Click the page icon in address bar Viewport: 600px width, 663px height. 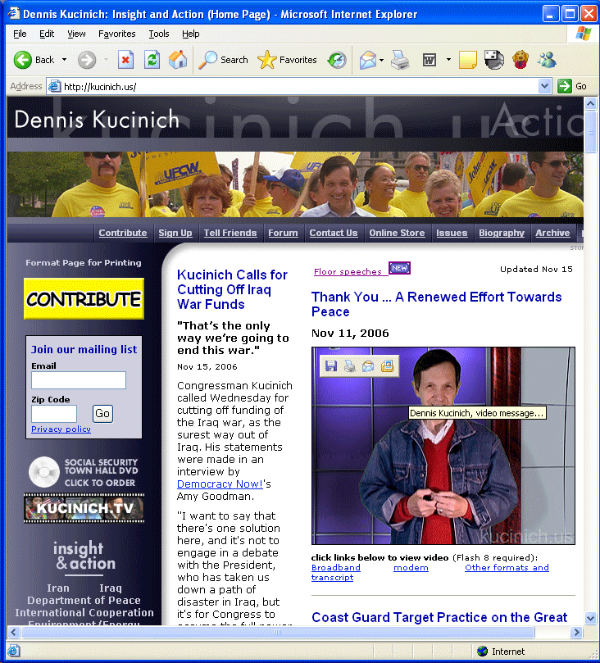click(55, 87)
